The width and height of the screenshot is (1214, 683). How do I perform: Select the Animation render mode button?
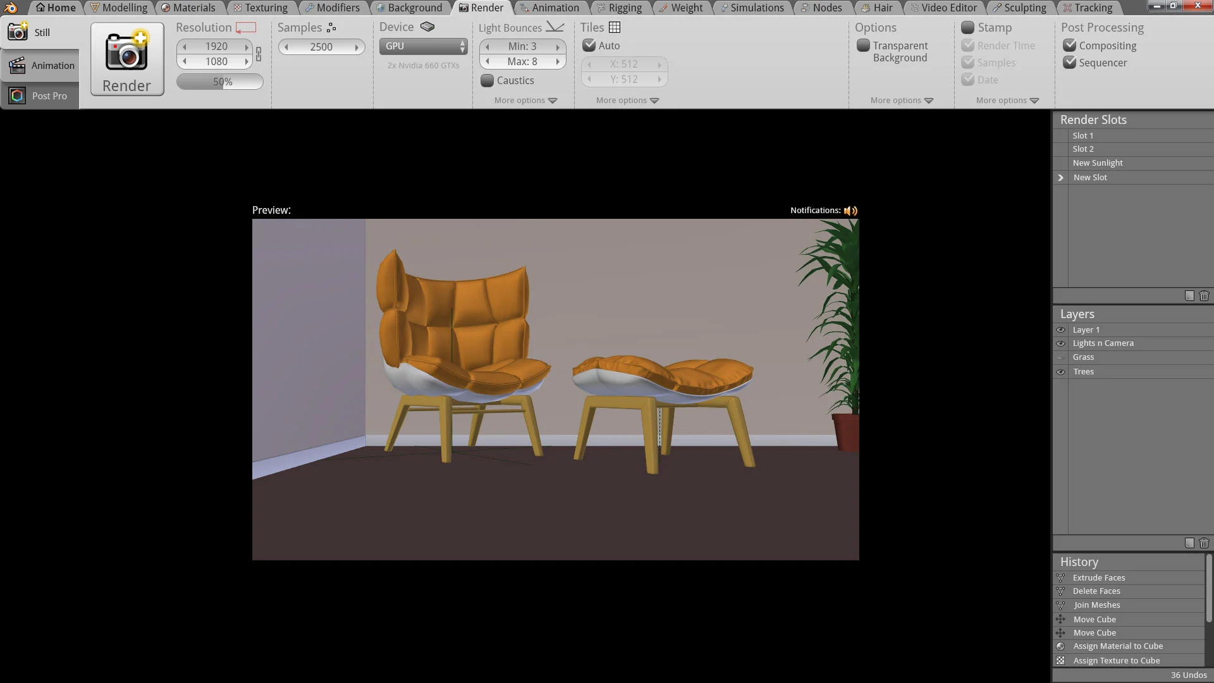(x=40, y=65)
